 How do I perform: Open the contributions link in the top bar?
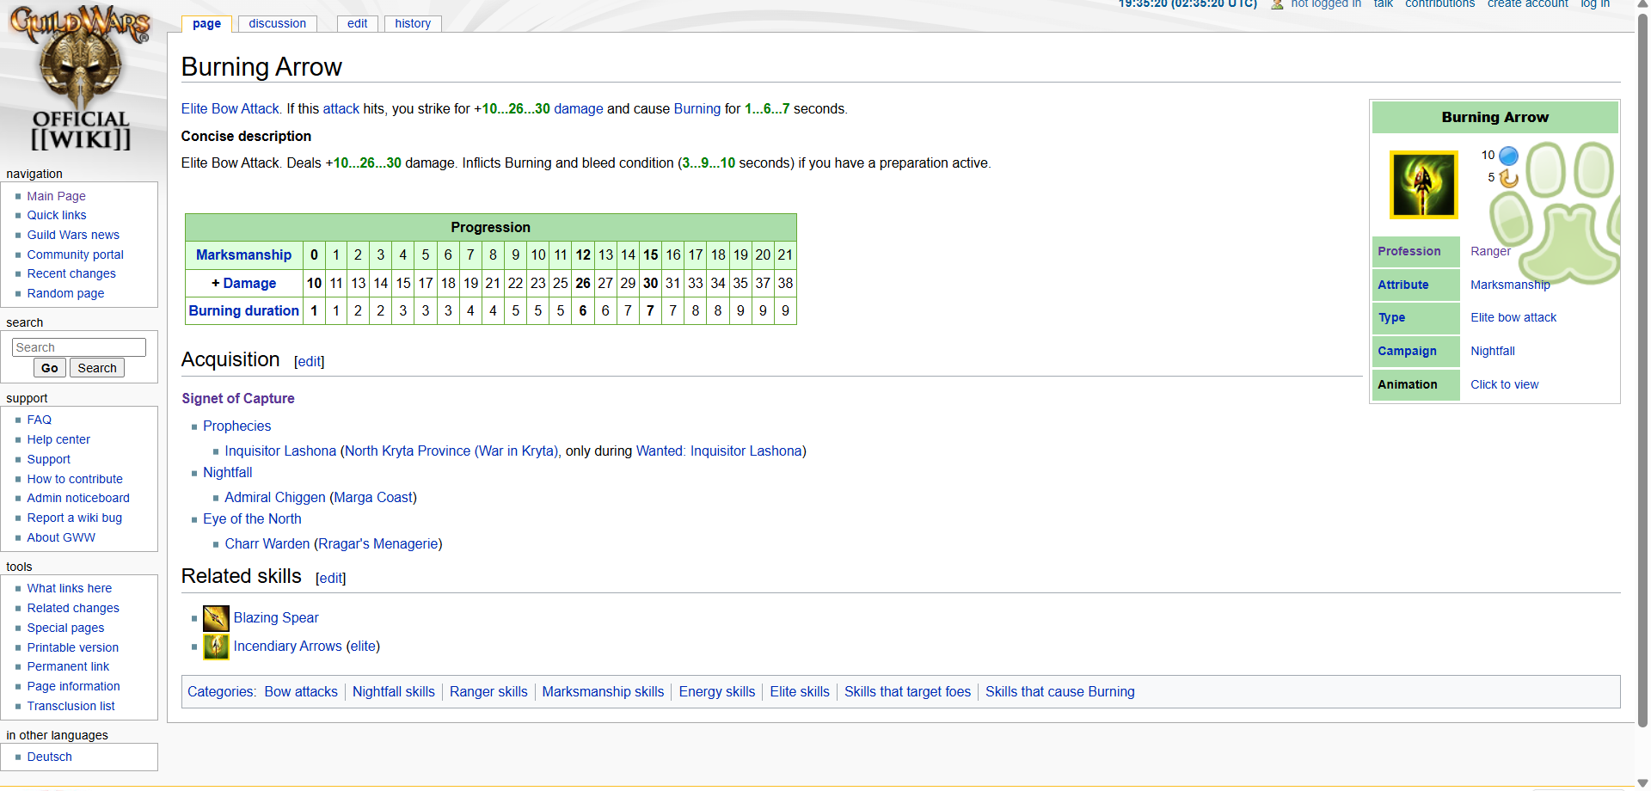pyautogui.click(x=1439, y=4)
